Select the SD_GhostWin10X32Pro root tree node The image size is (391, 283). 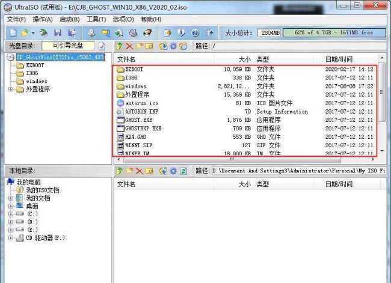coord(60,57)
